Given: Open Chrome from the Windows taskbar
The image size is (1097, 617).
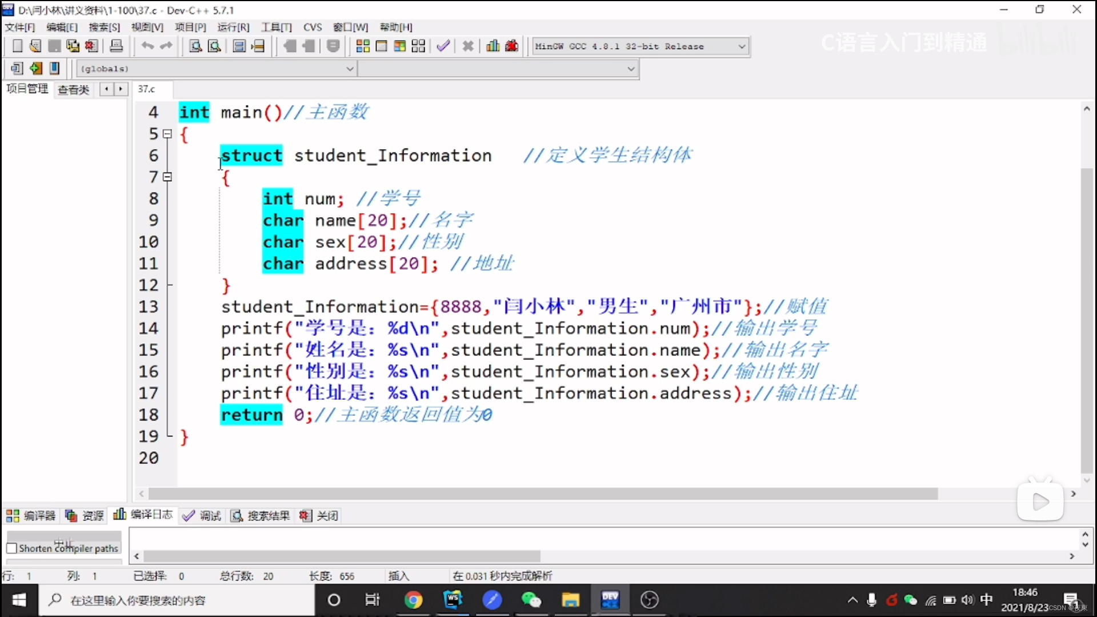Looking at the screenshot, I should [413, 600].
